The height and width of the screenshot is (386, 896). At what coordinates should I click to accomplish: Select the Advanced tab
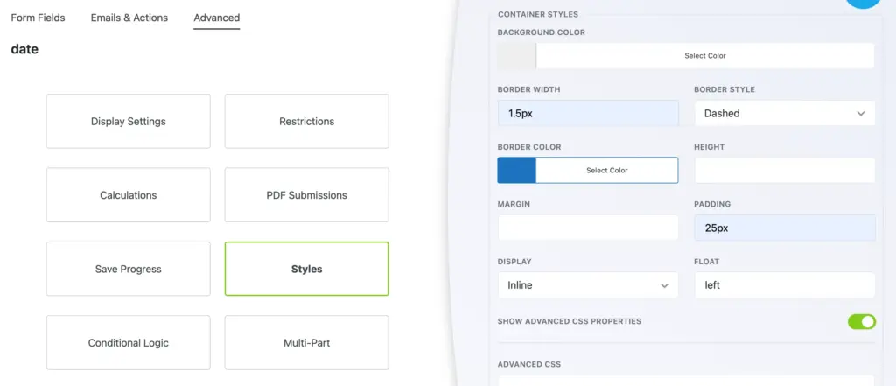coord(216,18)
